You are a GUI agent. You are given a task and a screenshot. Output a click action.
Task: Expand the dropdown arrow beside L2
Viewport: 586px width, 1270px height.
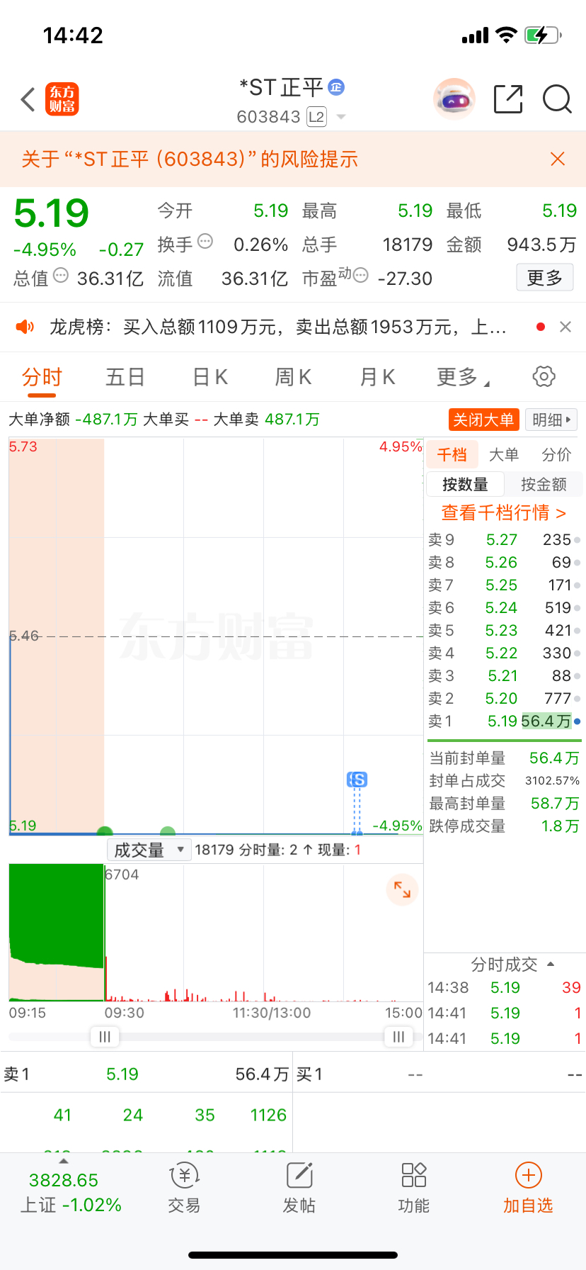(341, 117)
